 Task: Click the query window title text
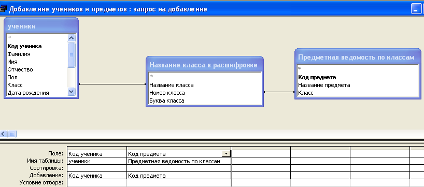point(108,9)
